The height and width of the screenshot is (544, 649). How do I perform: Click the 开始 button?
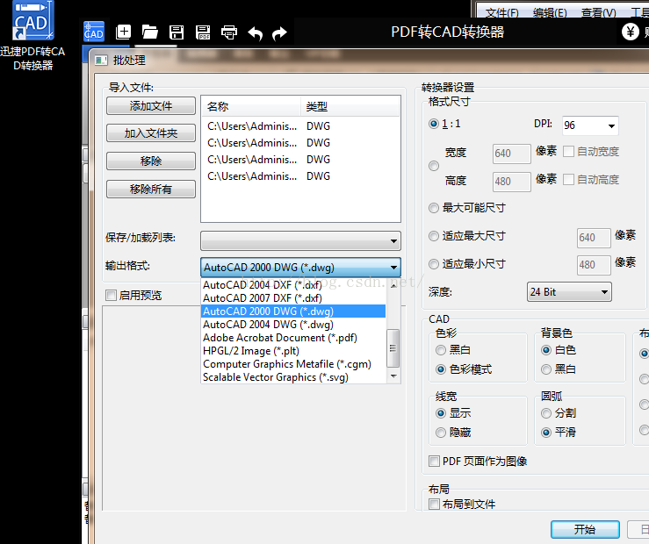pyautogui.click(x=585, y=529)
